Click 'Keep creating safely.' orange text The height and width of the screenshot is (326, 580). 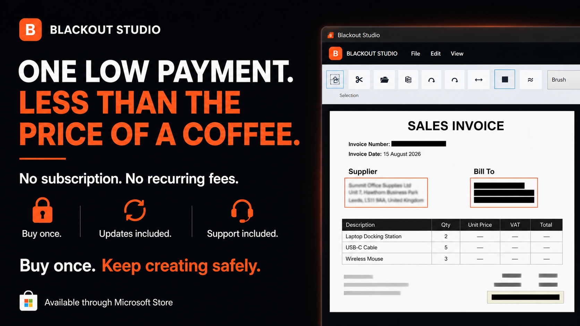[181, 266]
